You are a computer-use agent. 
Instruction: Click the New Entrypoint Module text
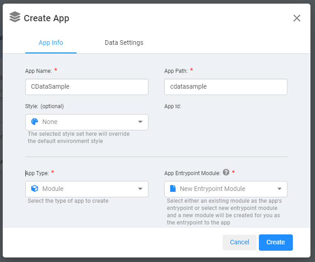tap(212, 189)
